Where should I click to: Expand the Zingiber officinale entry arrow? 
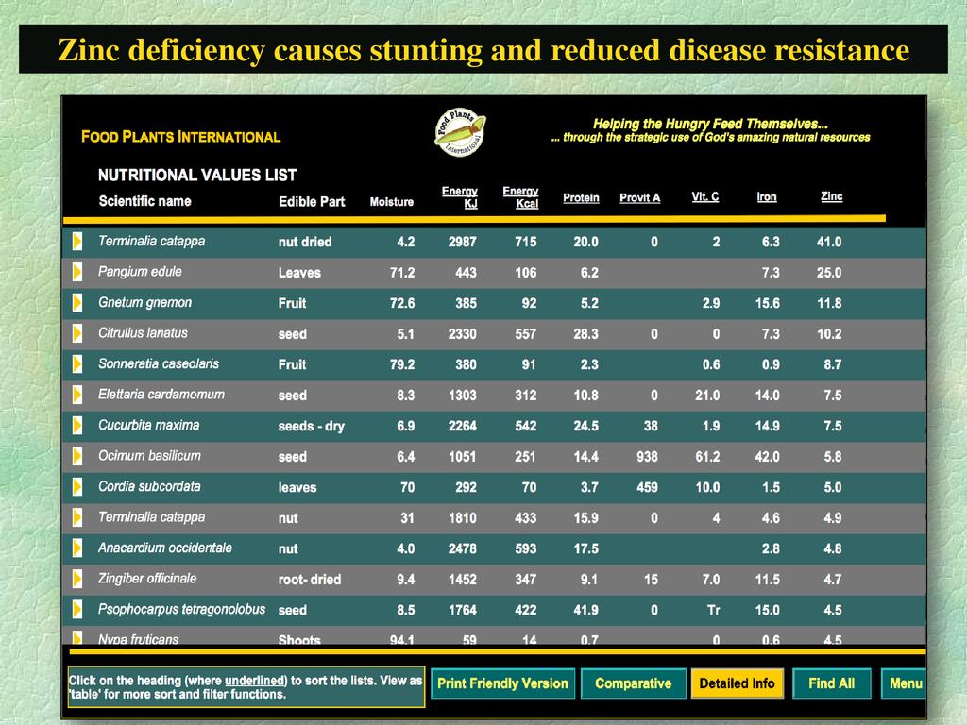click(76, 580)
